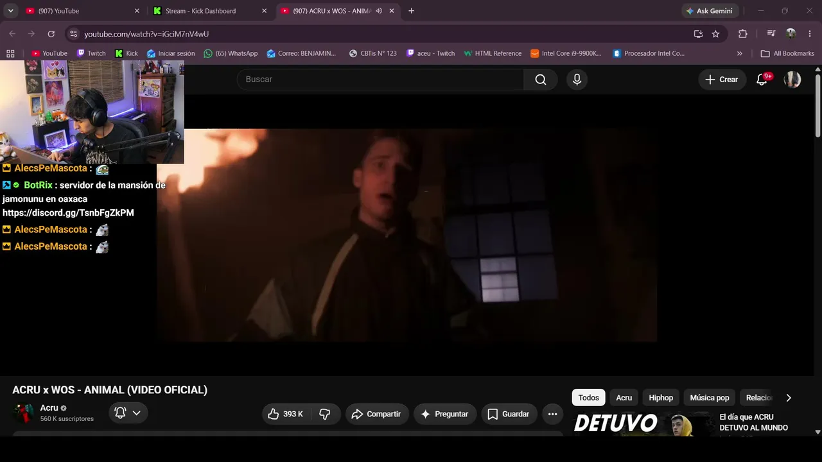Open the Kick bookmark

pyautogui.click(x=126, y=53)
